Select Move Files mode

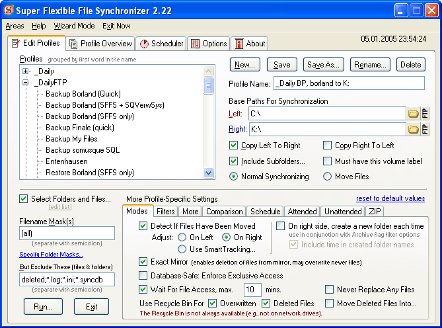(x=327, y=177)
